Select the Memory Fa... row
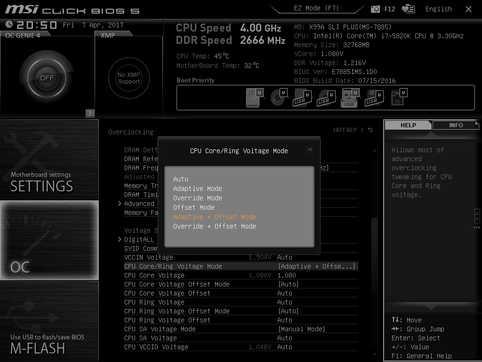Image resolution: width=482 pixels, height=362 pixels. click(x=141, y=213)
